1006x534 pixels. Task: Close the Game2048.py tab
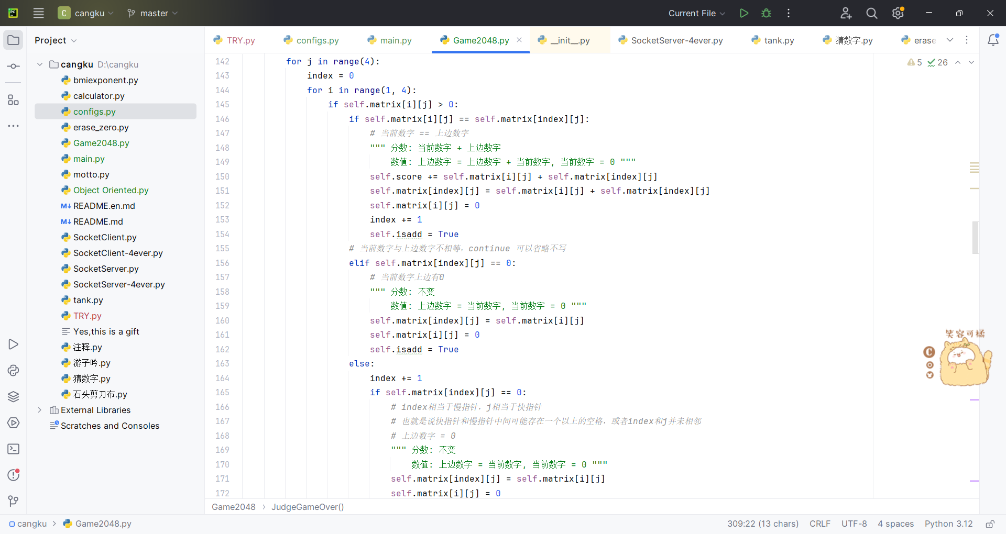point(519,40)
